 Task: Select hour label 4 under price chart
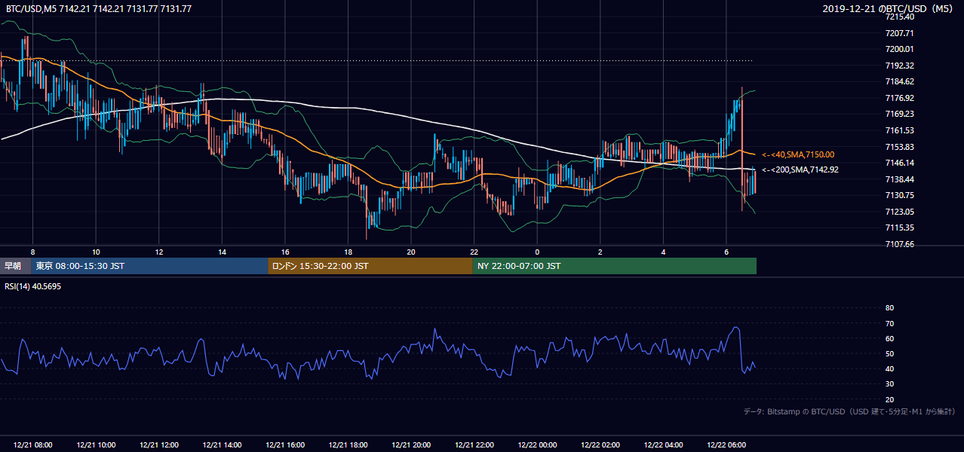pyautogui.click(x=663, y=252)
